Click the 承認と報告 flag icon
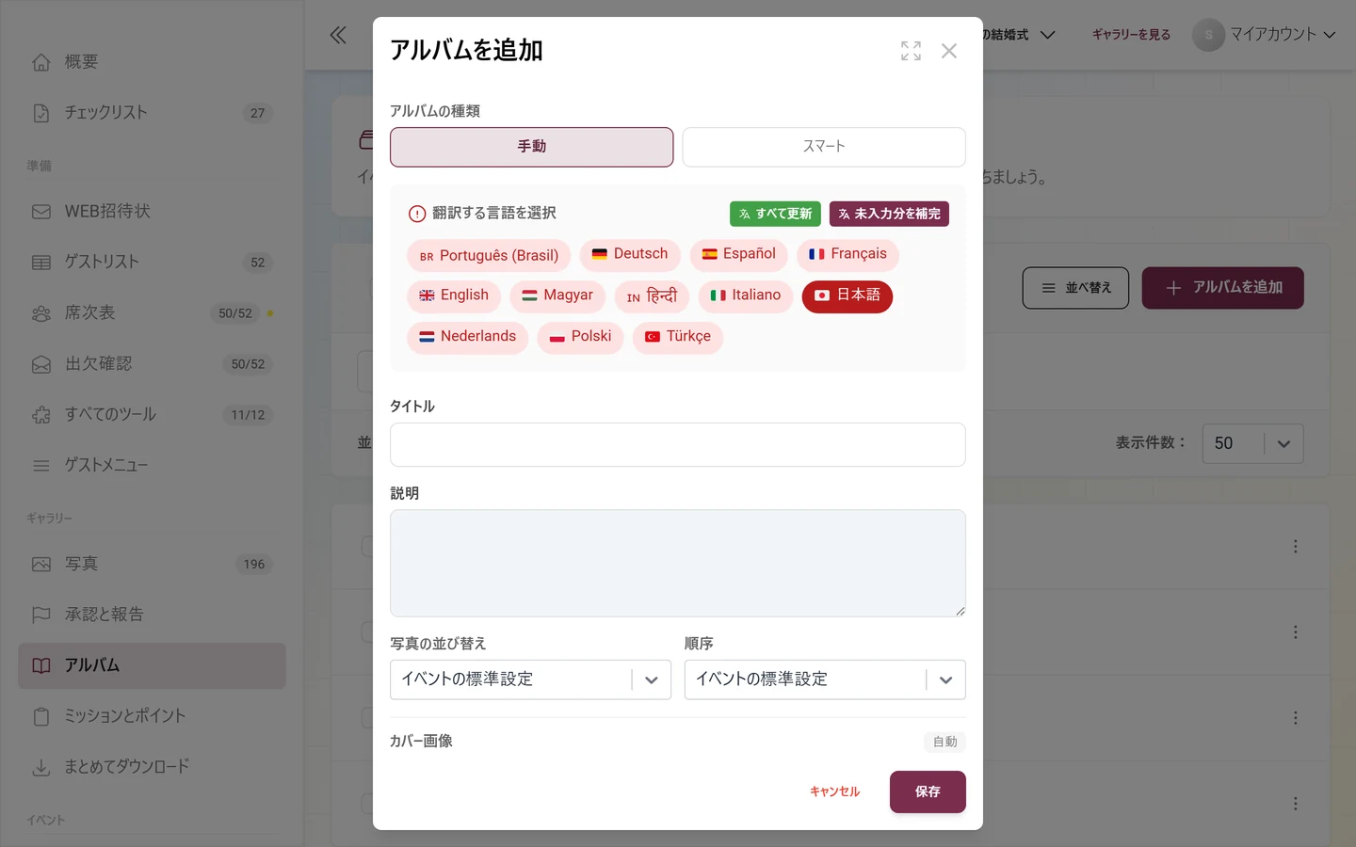1356x847 pixels. pyautogui.click(x=41, y=615)
